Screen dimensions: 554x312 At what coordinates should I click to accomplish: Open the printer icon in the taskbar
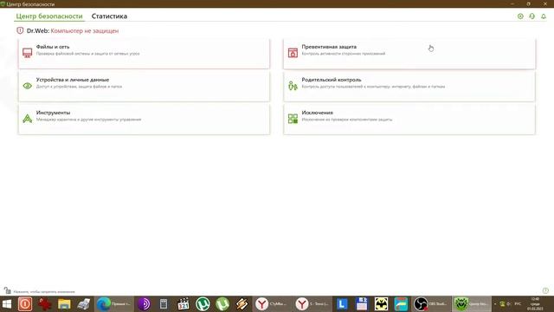[84, 304]
